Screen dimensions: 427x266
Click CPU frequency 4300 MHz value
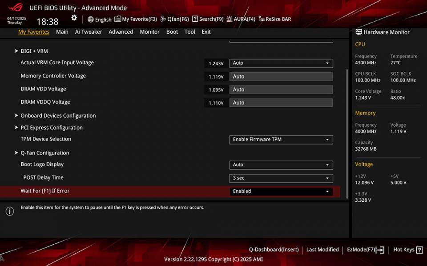[x=366, y=63]
